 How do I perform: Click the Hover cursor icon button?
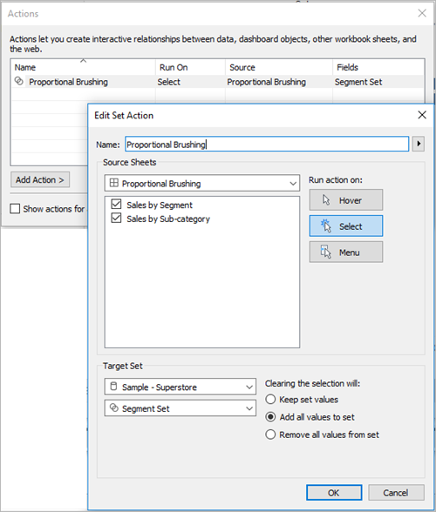(326, 200)
